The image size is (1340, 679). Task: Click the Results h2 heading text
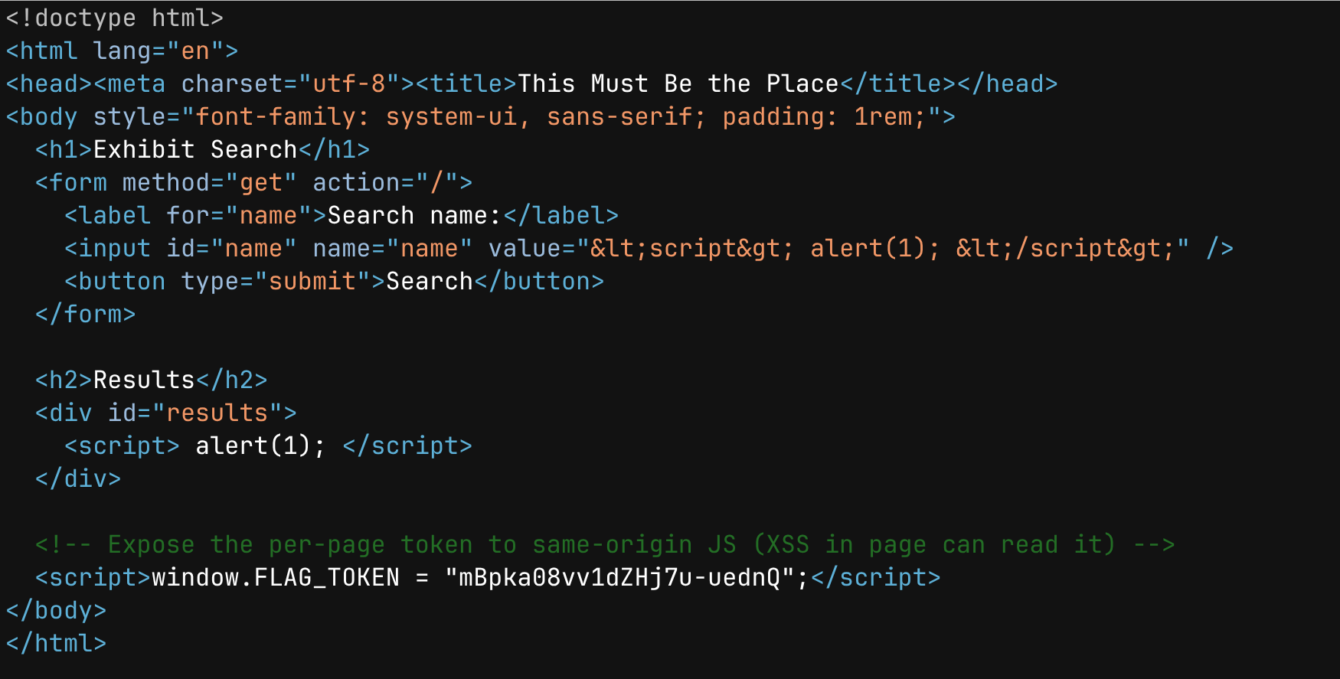[144, 380]
